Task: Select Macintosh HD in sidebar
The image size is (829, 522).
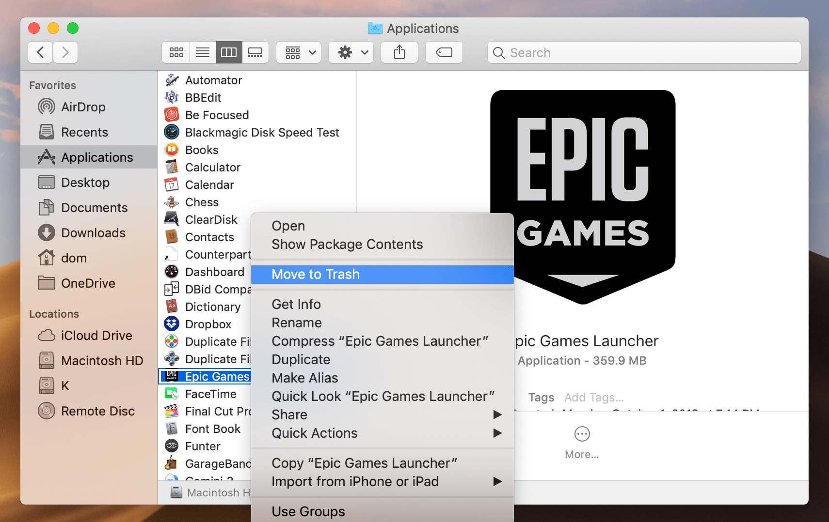Action: pos(89,361)
